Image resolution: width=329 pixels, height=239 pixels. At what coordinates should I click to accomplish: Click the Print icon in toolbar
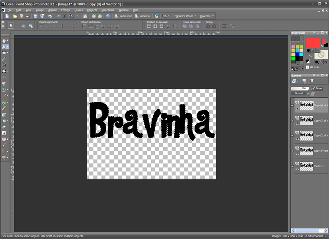50,16
